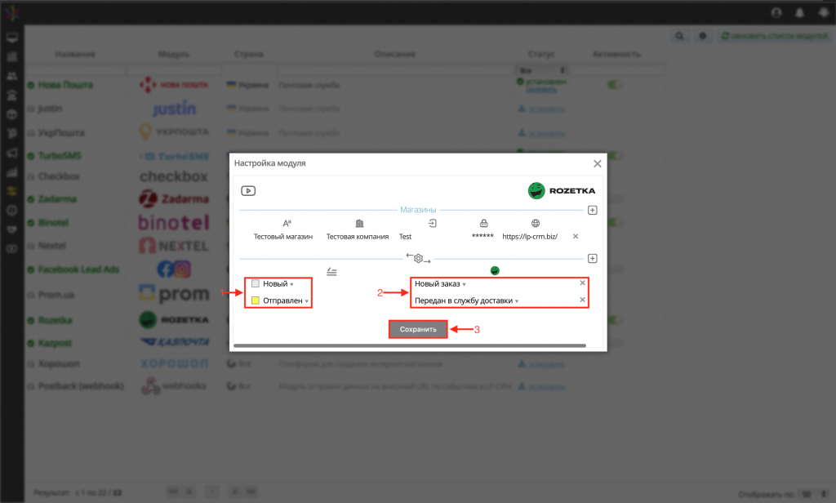Close the Настройка модуля dialog
This screenshot has width=836, height=503.
coord(597,164)
